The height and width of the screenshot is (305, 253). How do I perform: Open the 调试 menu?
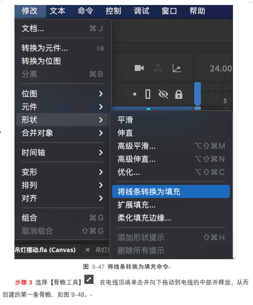click(x=141, y=11)
